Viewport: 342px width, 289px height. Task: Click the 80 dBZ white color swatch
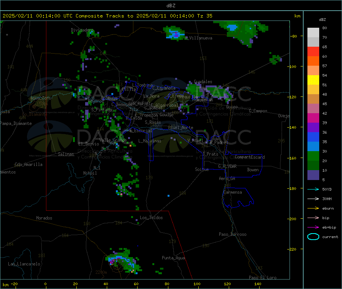point(313,33)
